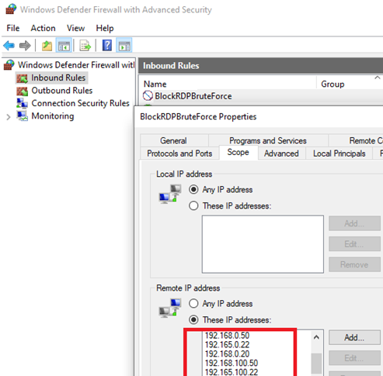Select Any IP address under Remote IP address
The image size is (383, 376).
point(193,303)
